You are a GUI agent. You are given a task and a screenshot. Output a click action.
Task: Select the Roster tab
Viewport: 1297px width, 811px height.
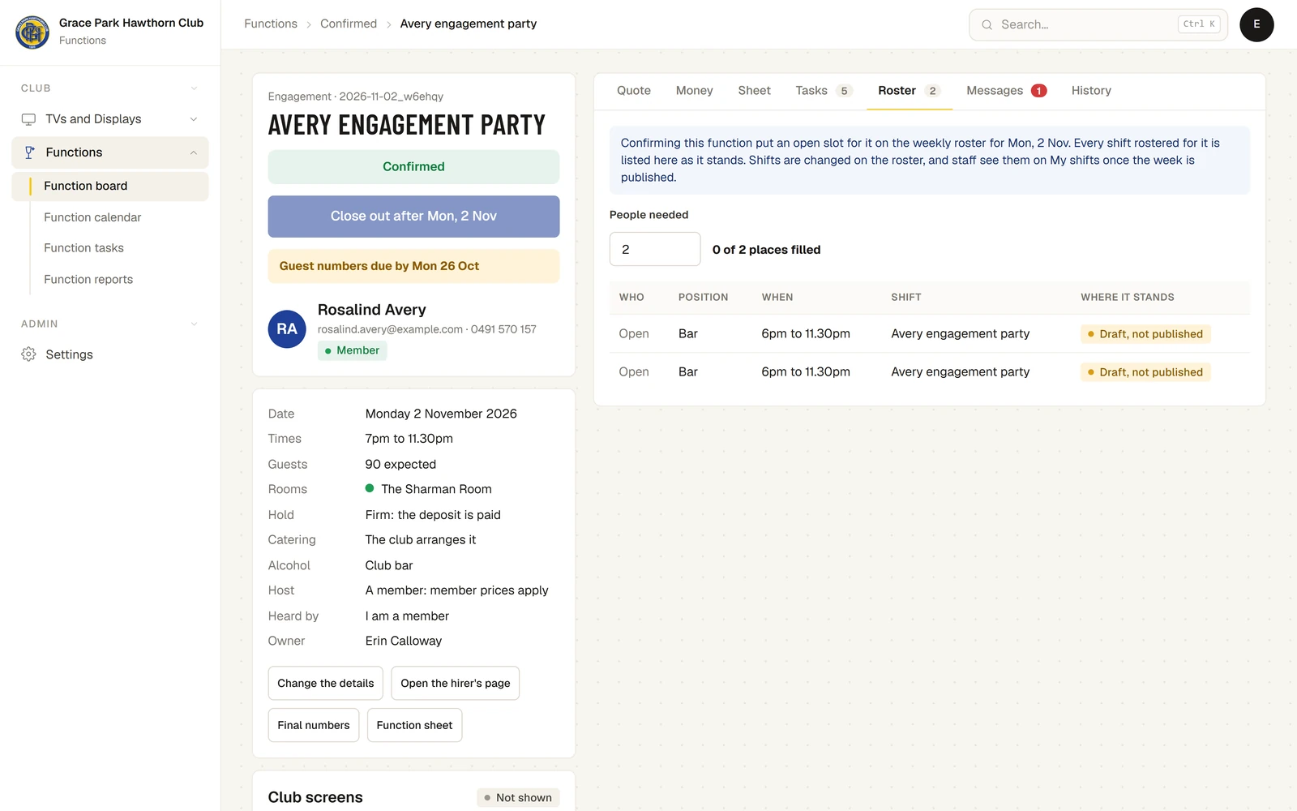pos(910,91)
